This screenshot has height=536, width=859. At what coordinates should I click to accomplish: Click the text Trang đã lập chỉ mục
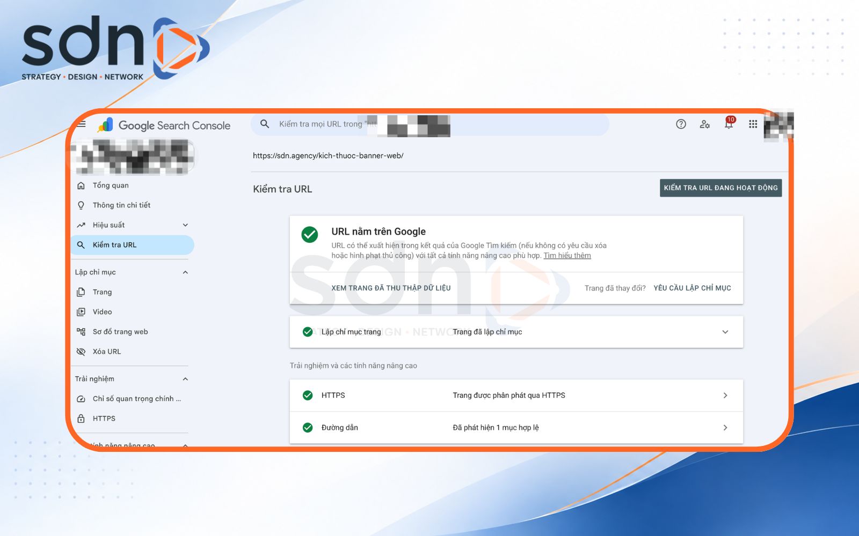click(487, 332)
